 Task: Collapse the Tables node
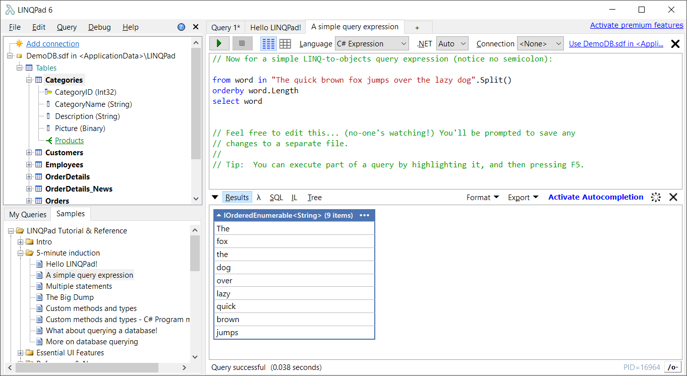point(19,68)
